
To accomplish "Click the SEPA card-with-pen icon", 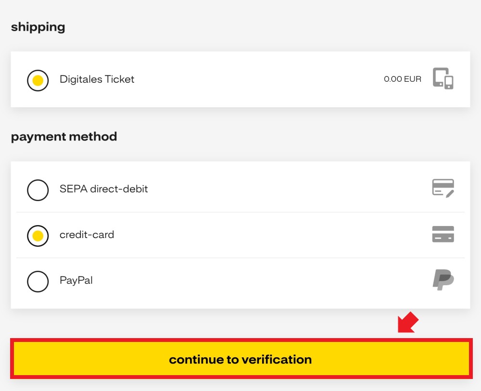I will coord(443,189).
